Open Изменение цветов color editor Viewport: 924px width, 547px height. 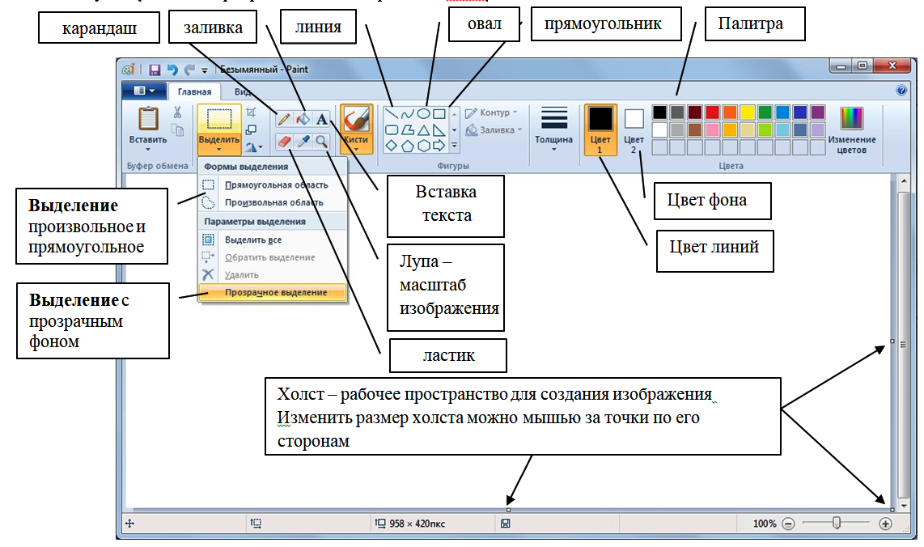(851, 130)
